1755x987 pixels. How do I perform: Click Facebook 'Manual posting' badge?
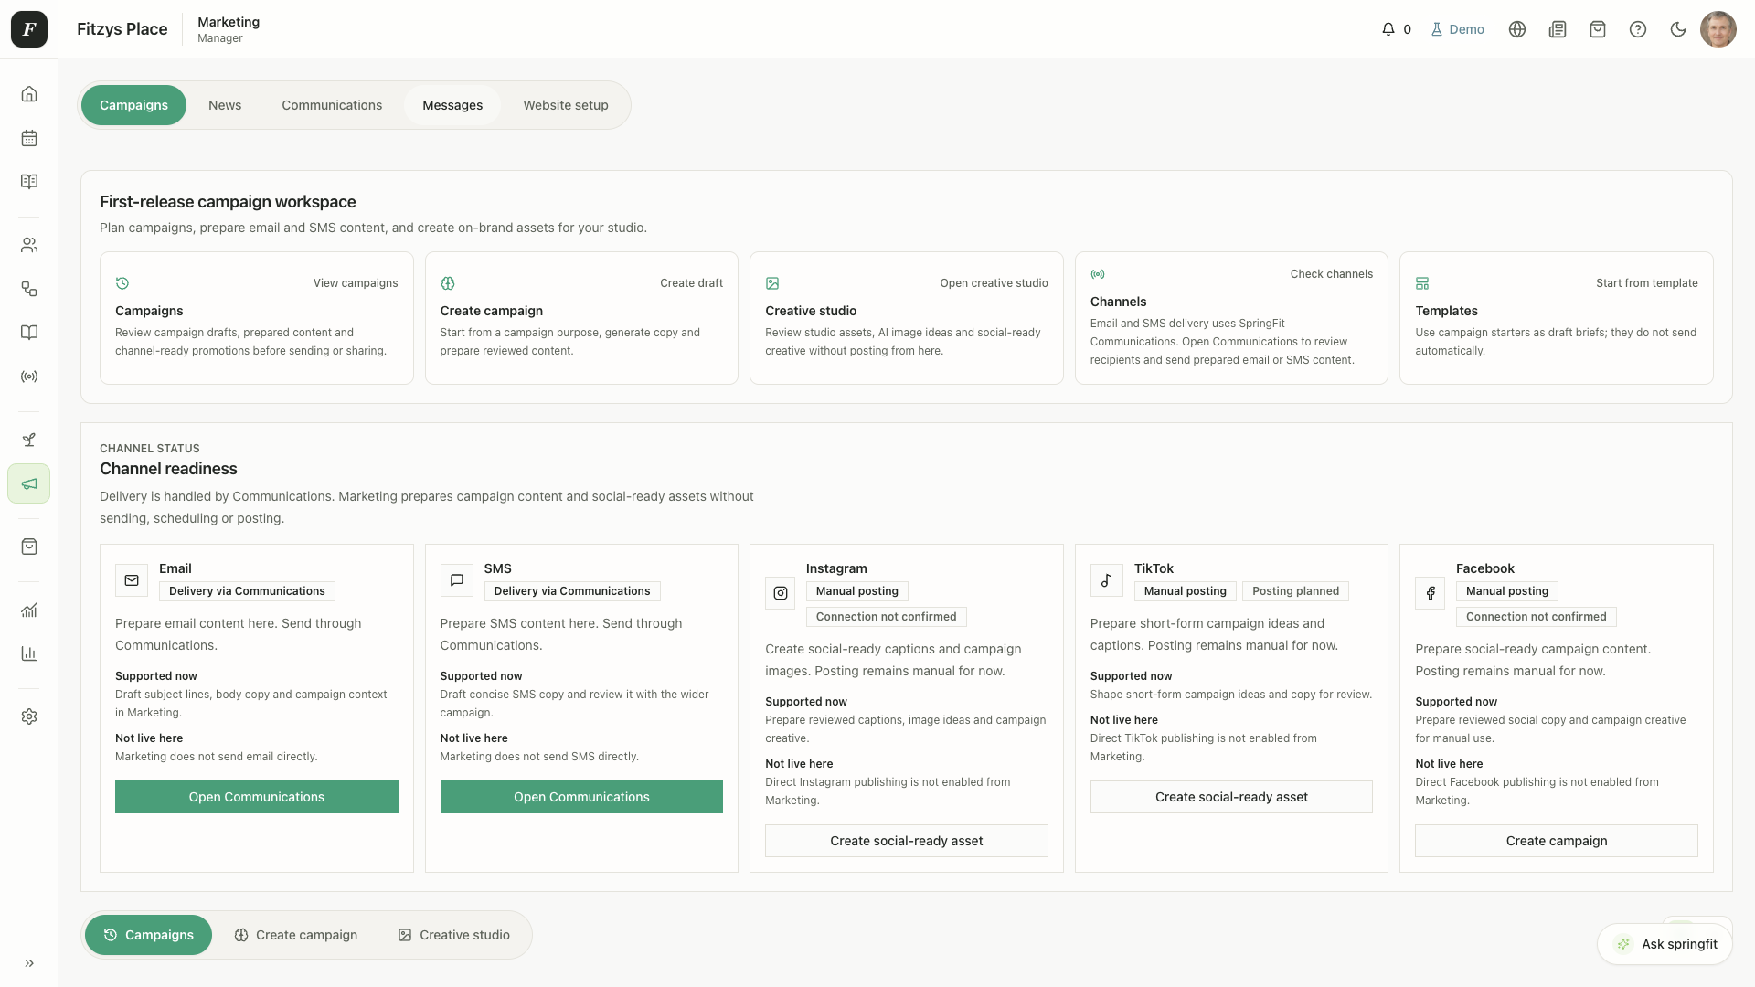coord(1507,591)
